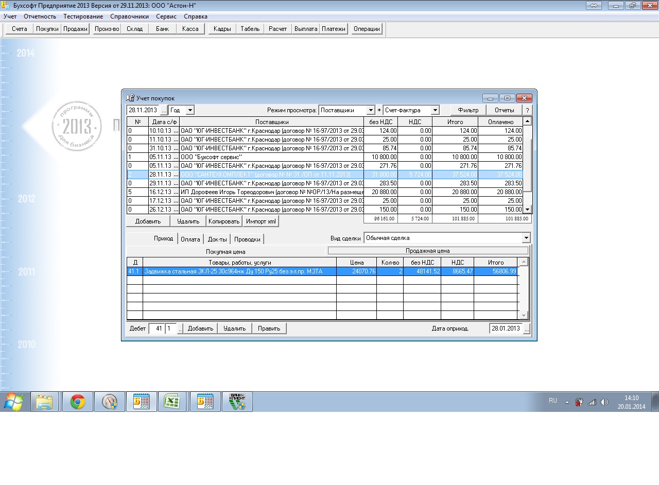Click the volume speaker tray icon

click(x=604, y=402)
